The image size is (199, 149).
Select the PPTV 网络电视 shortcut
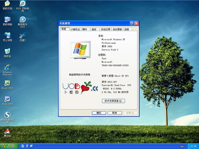coord(23,6)
